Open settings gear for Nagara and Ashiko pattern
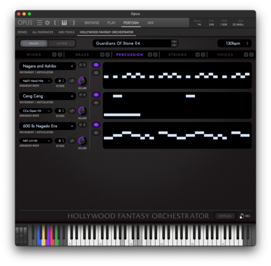 [96, 73]
